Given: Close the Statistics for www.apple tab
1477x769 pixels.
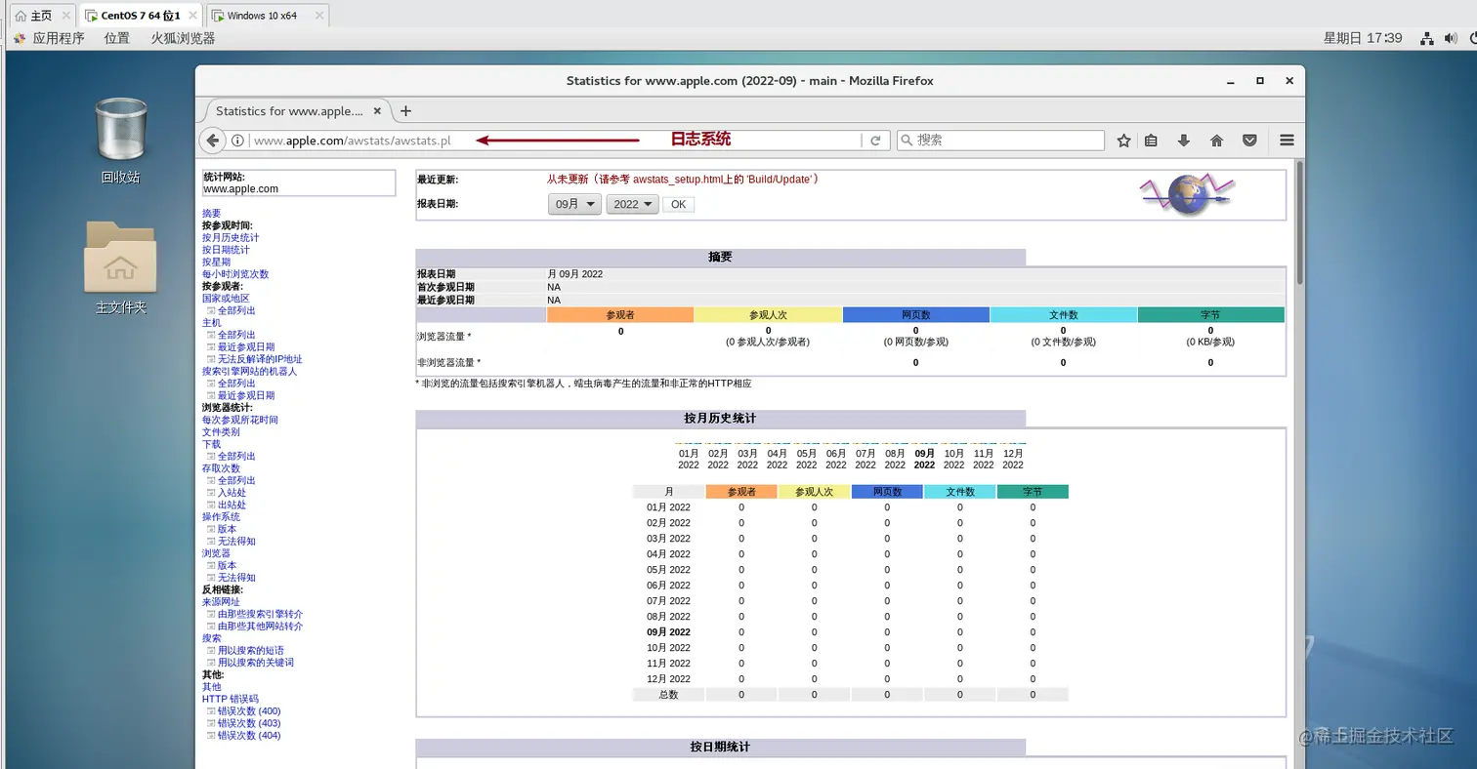Looking at the screenshot, I should pos(378,111).
